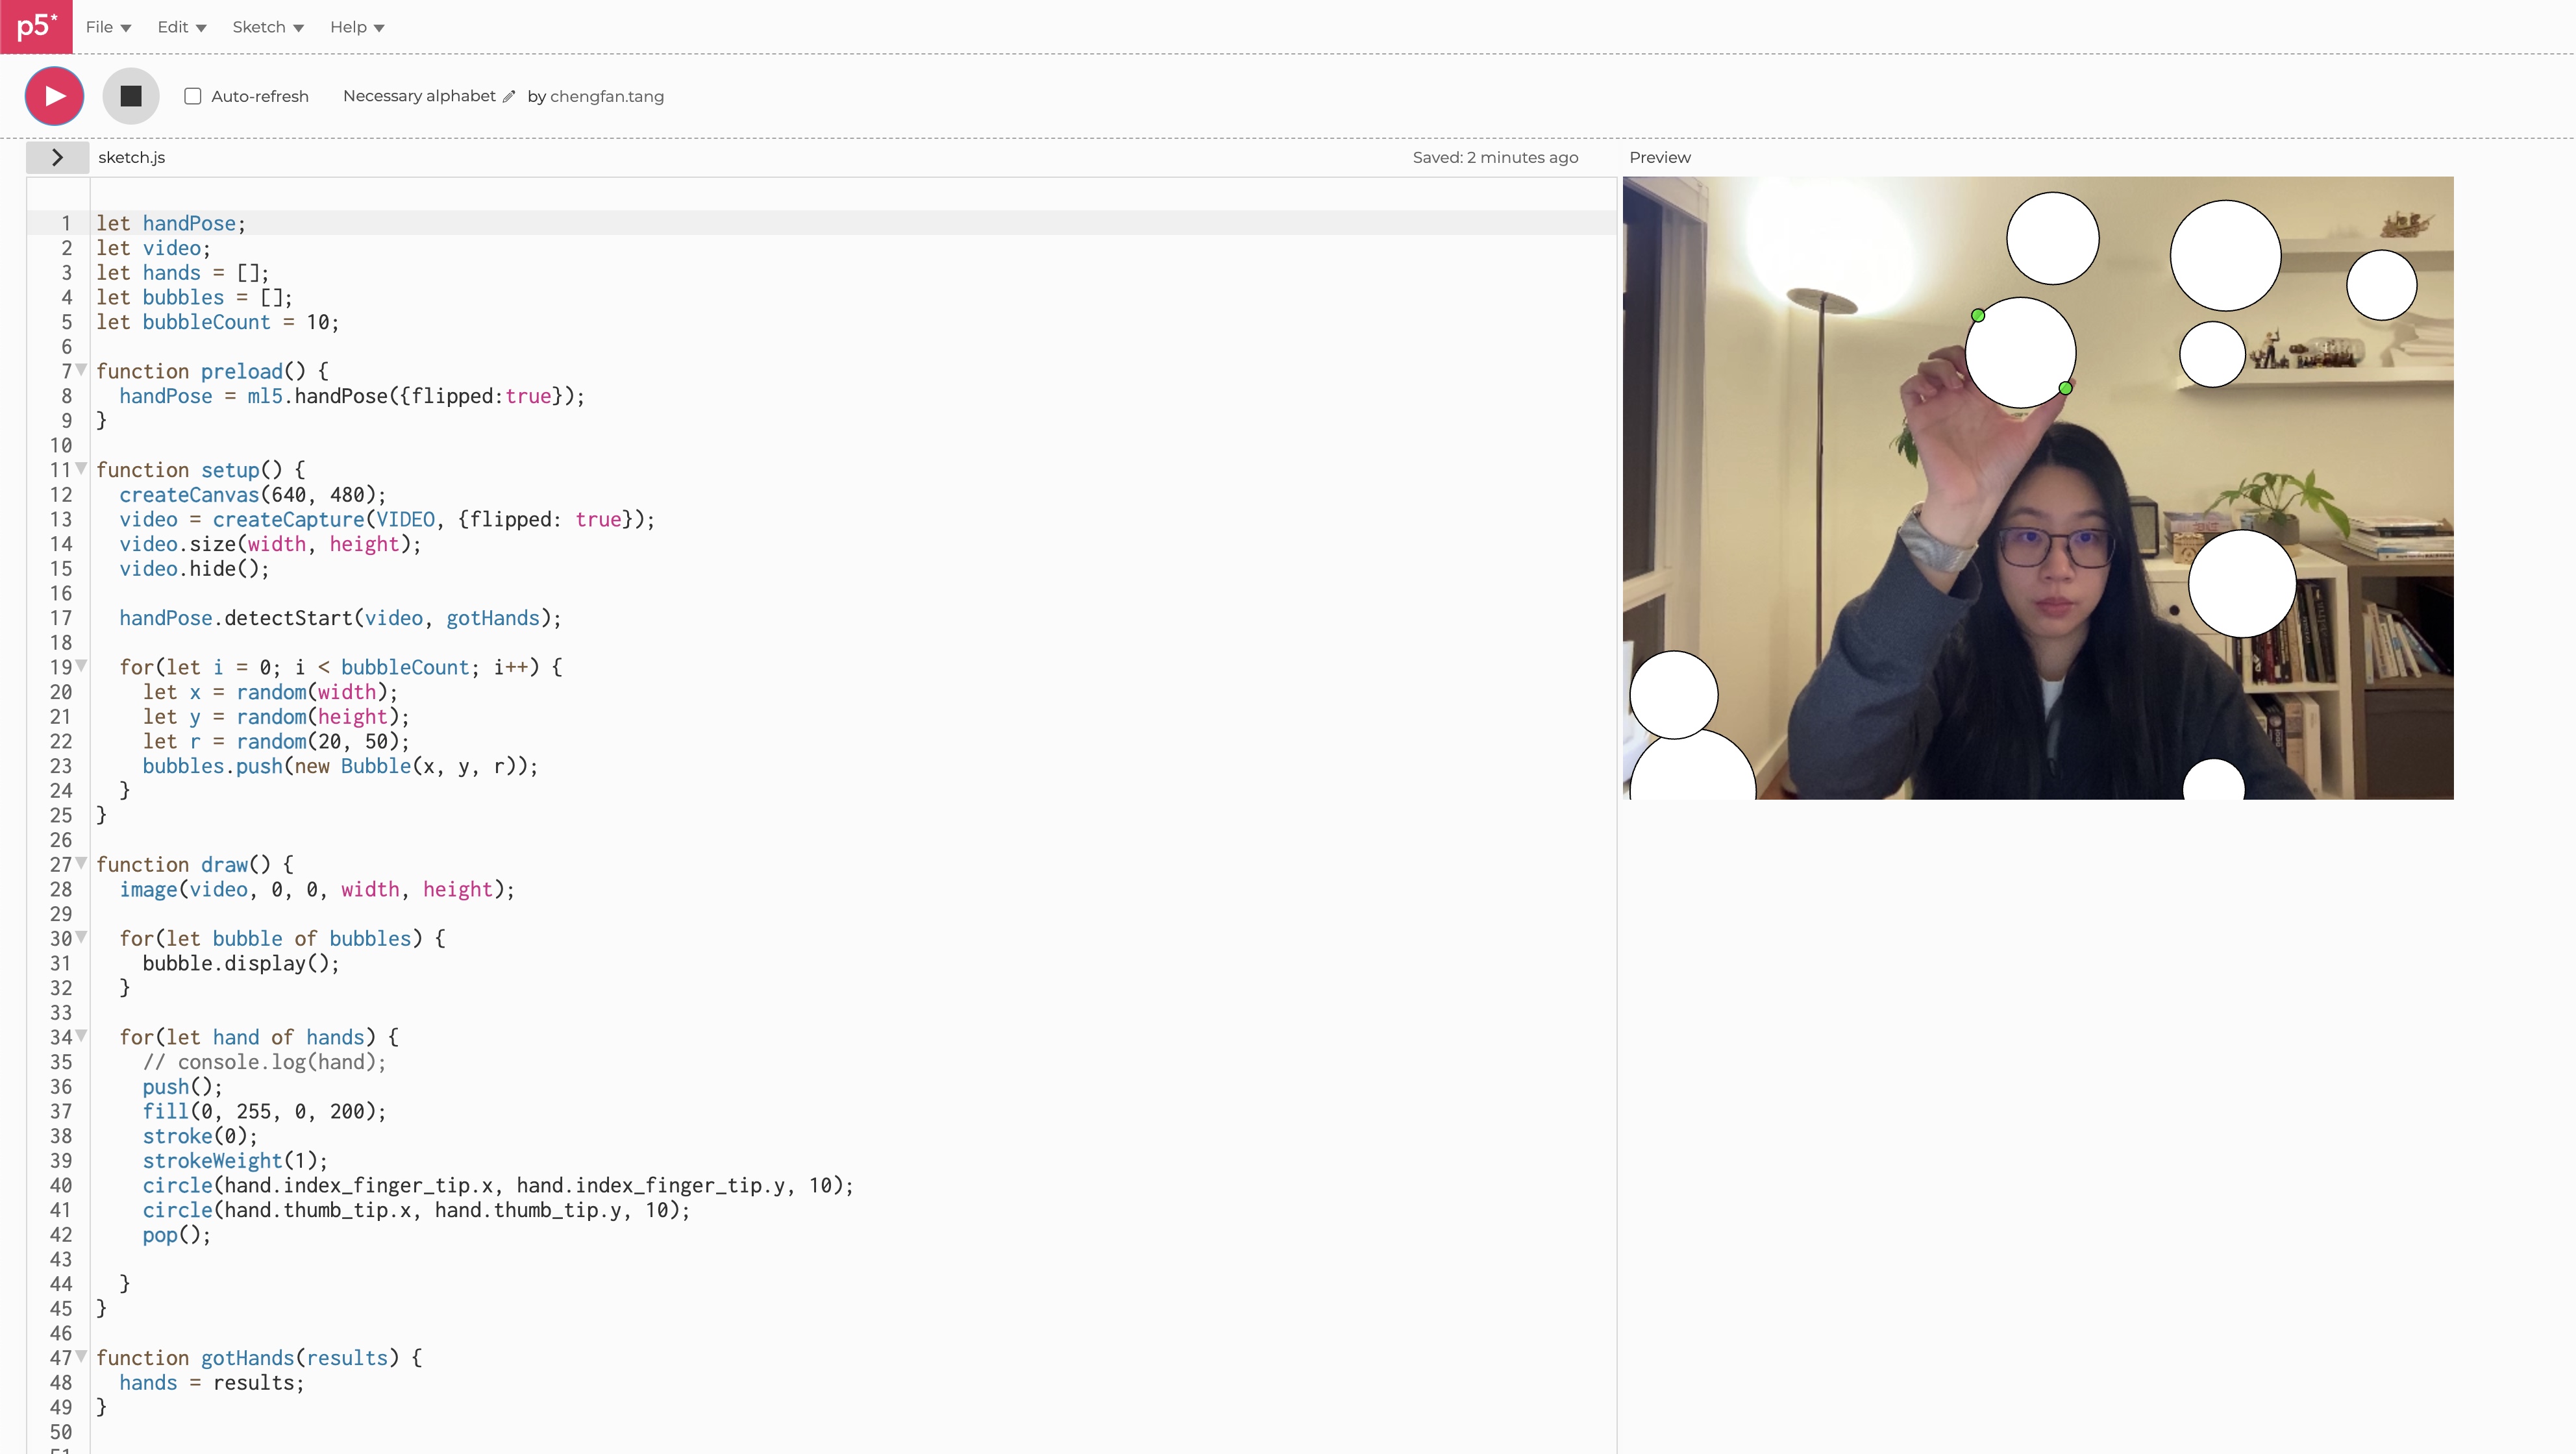Collapse the gotHands function fold arrow
Viewport: 2576px width, 1454px height.
82,1357
